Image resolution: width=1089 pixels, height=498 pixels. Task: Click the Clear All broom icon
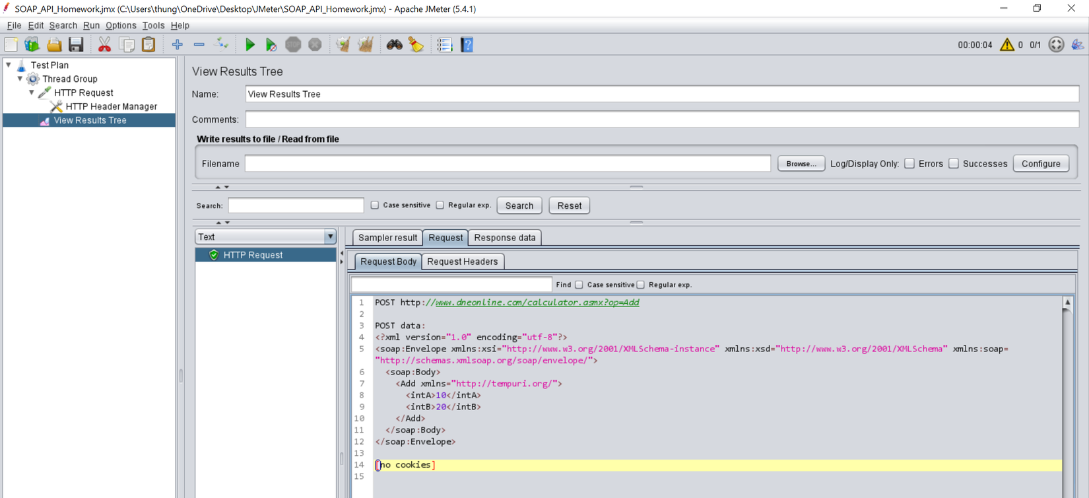tap(365, 45)
